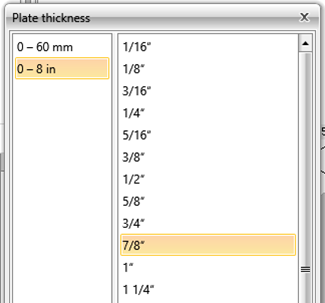Image resolution: width=325 pixels, height=303 pixels.
Task: Select the 5/16" list entry
Action: point(137,135)
